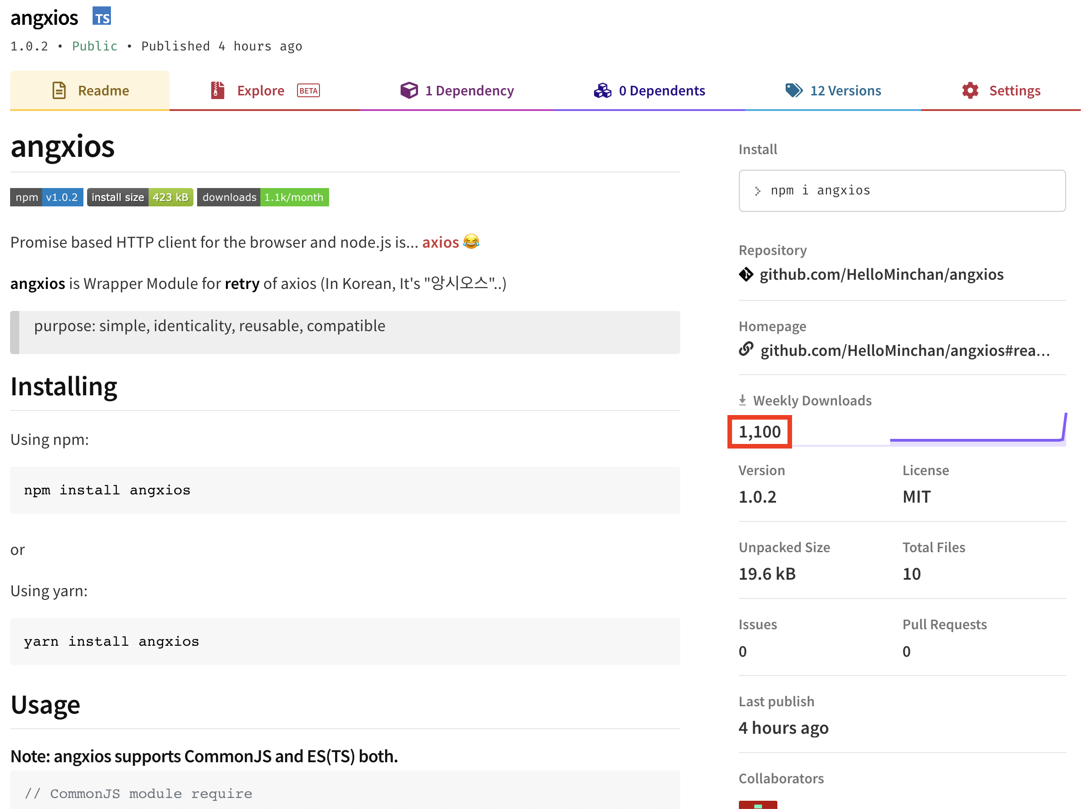1090x809 pixels.
Task: Switch to the 1 Dependency tab
Action: point(469,91)
